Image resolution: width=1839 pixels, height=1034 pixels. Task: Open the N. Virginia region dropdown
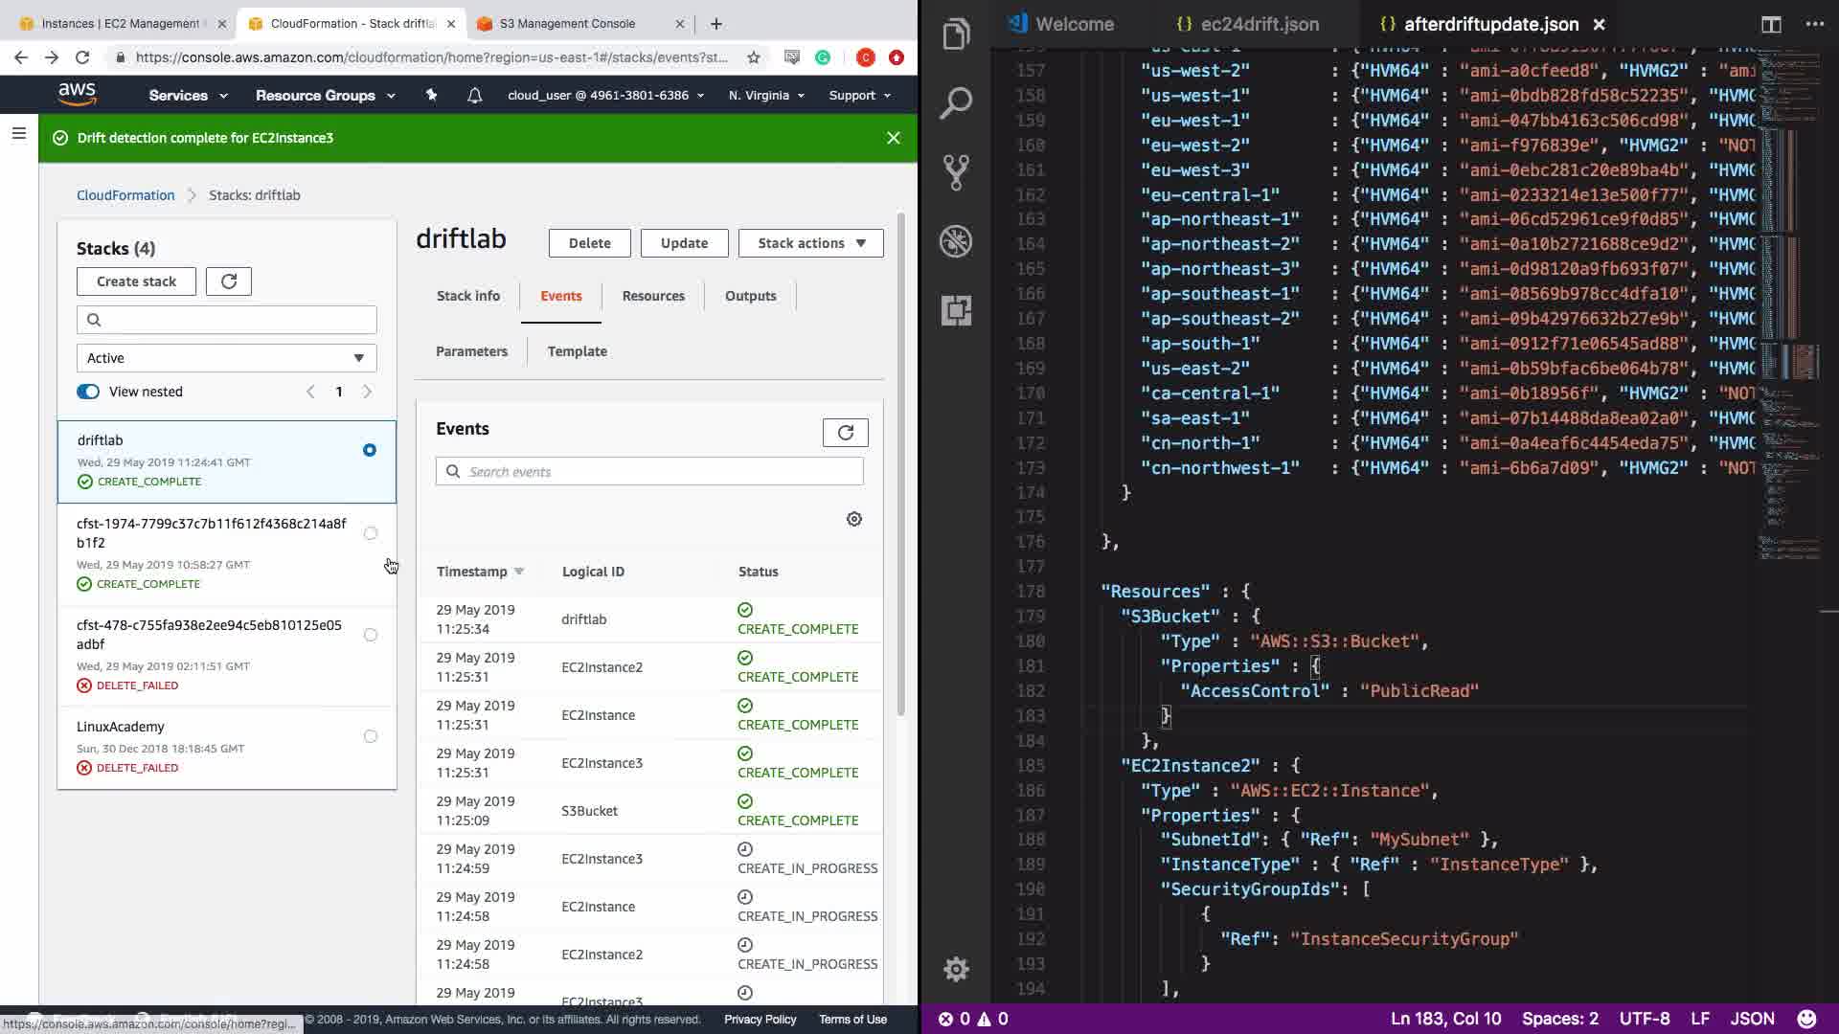pos(766,96)
